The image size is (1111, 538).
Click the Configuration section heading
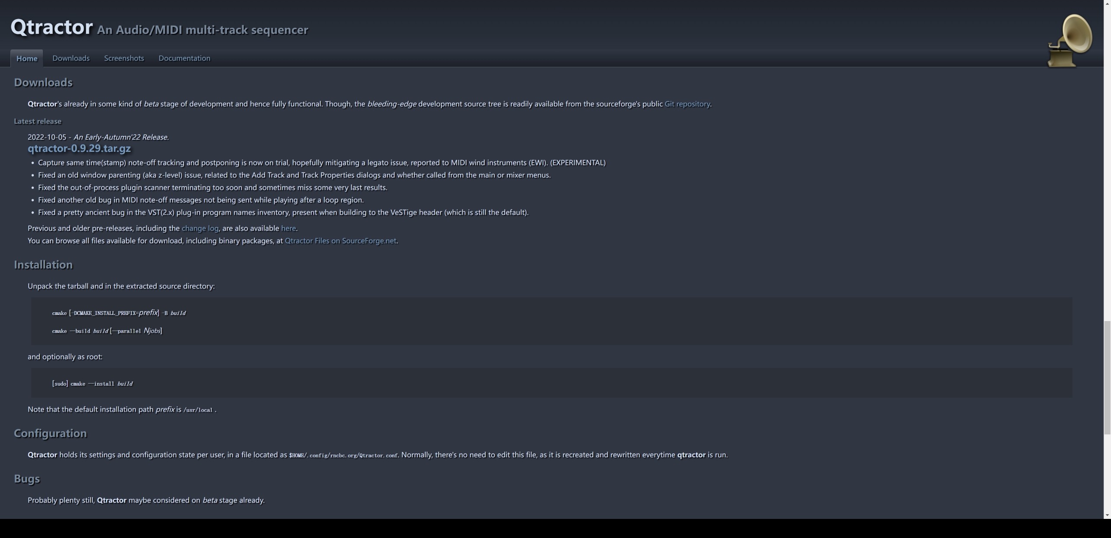(50, 433)
